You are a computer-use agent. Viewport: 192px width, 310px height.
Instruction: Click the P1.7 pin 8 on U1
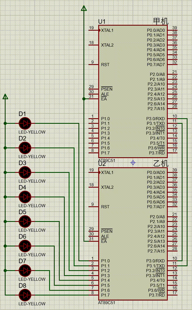point(93,153)
